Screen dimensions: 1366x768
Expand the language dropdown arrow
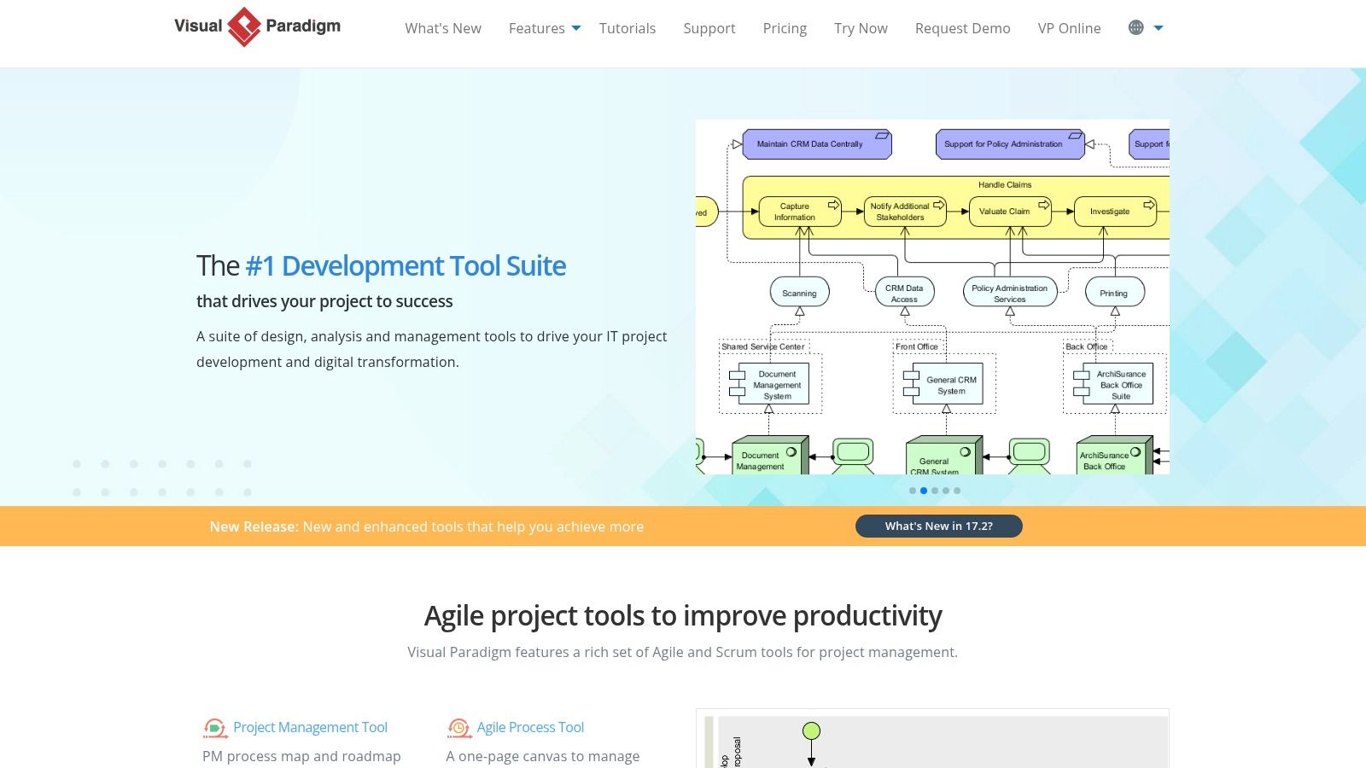pyautogui.click(x=1159, y=28)
